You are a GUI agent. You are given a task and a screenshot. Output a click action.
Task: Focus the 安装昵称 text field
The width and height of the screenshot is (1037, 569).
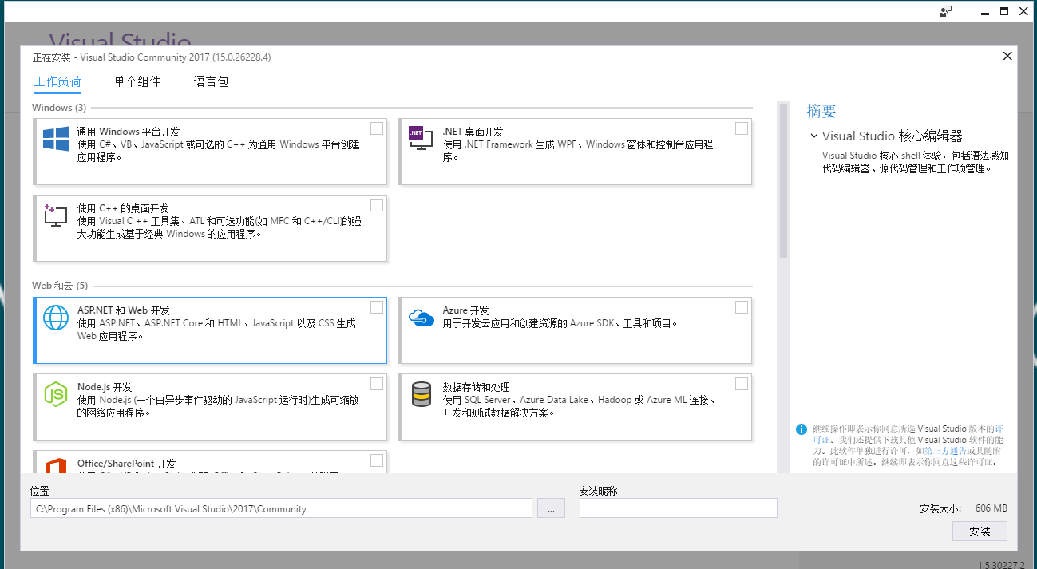679,508
